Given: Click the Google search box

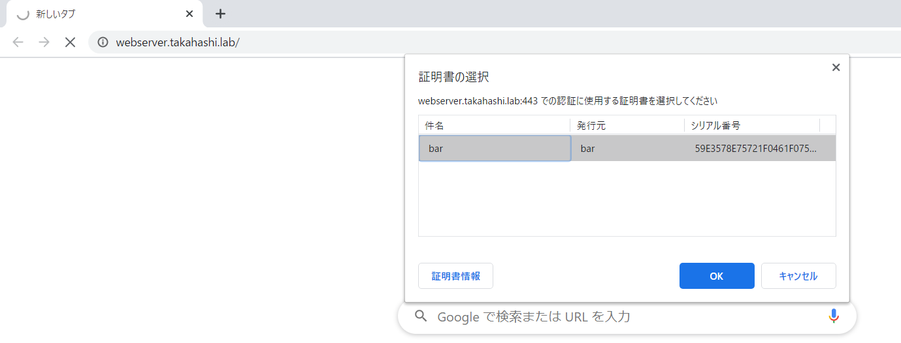Looking at the screenshot, I should [x=627, y=316].
